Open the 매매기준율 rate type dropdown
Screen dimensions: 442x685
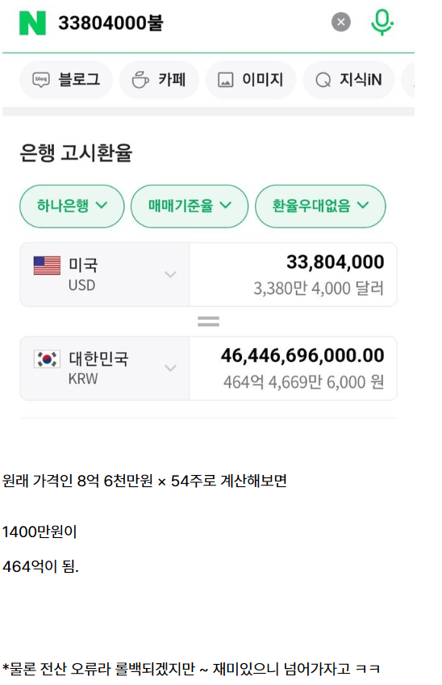tap(190, 206)
